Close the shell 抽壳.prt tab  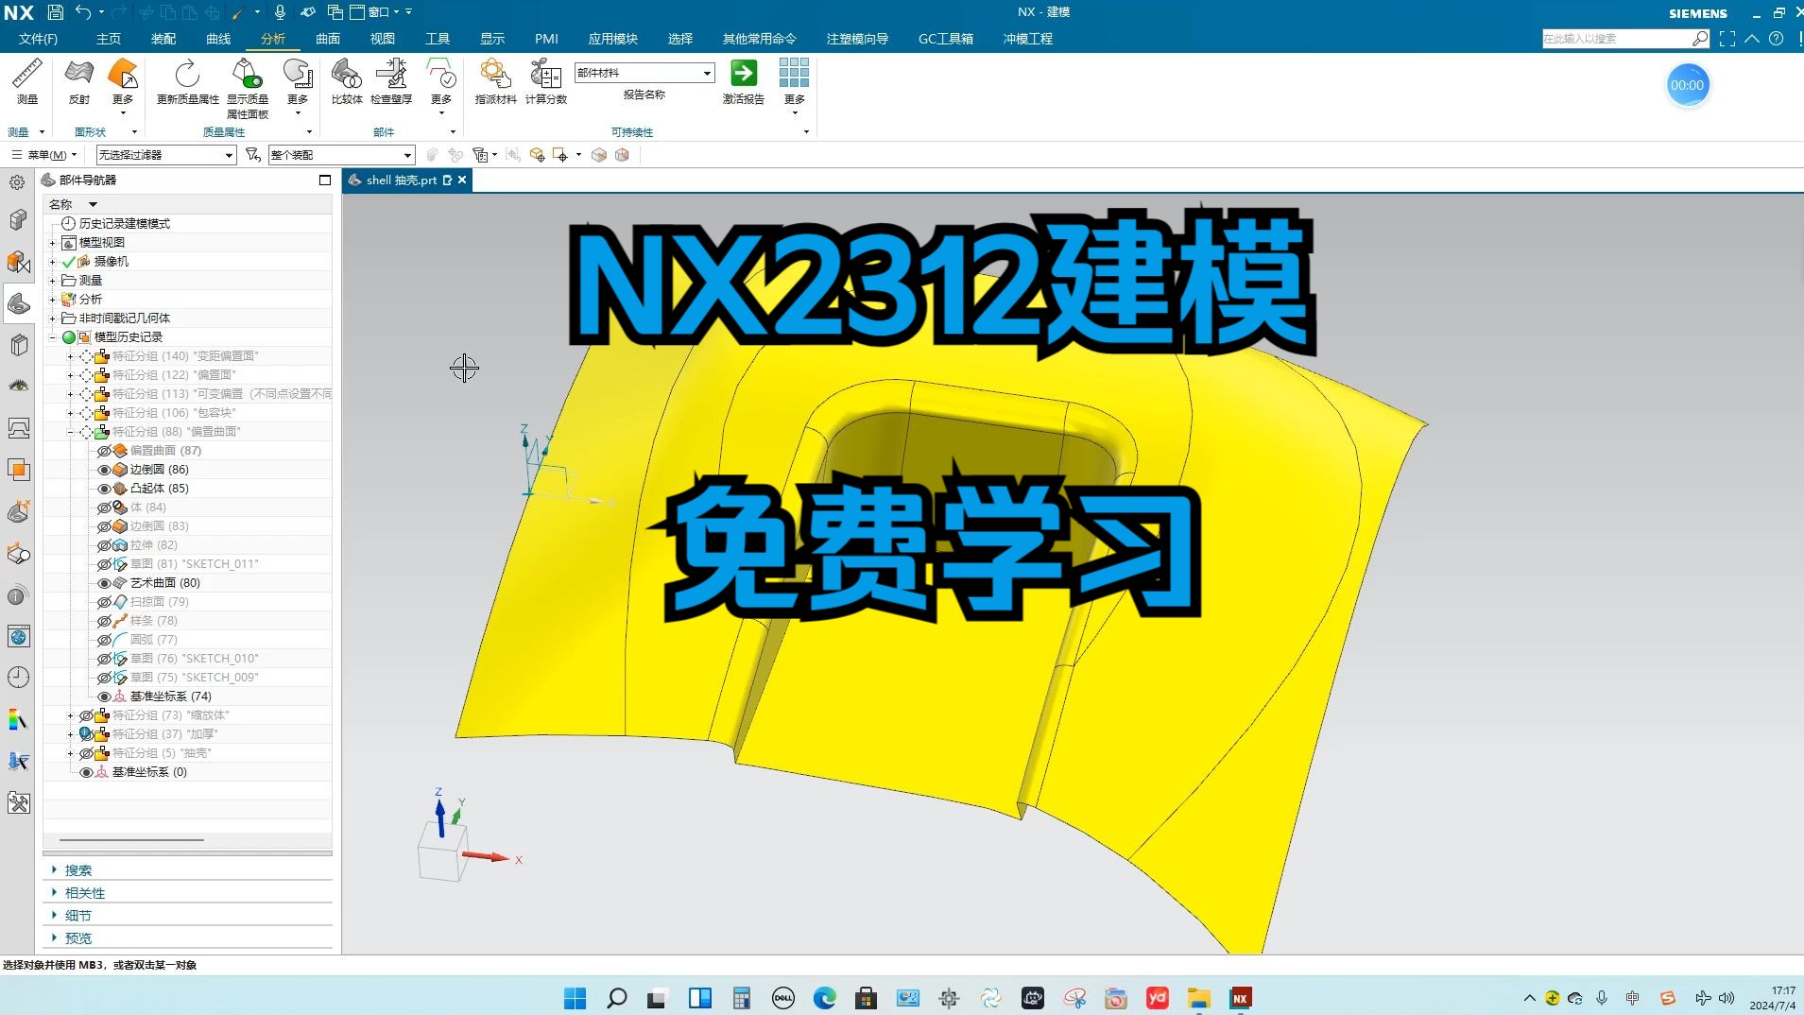point(462,180)
